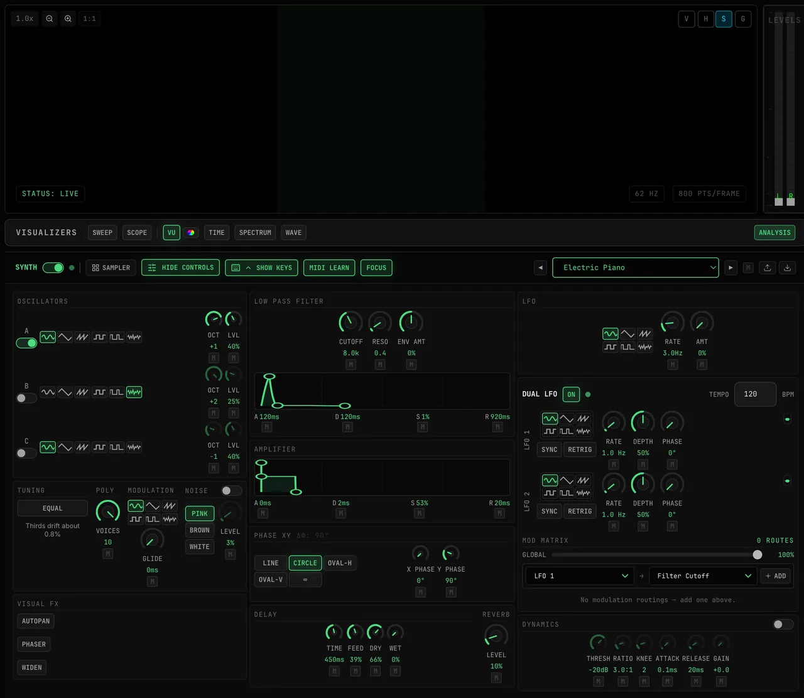Enable the Dynamics section switch

pyautogui.click(x=783, y=624)
